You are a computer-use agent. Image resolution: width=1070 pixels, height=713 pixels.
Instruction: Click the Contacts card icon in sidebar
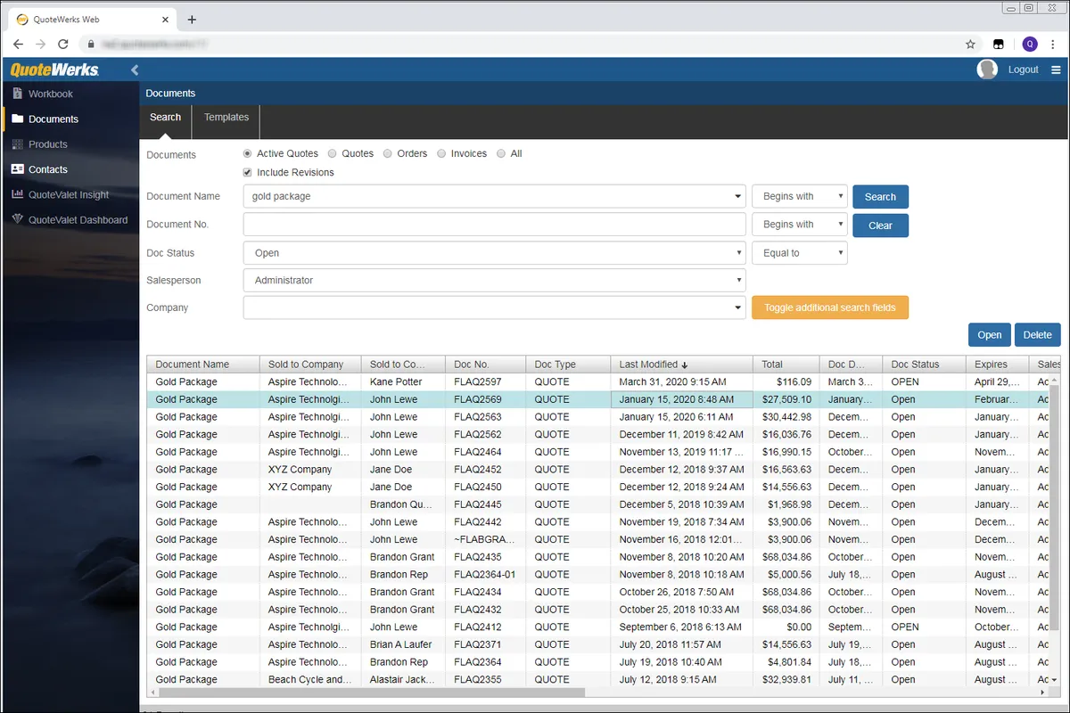pos(17,169)
